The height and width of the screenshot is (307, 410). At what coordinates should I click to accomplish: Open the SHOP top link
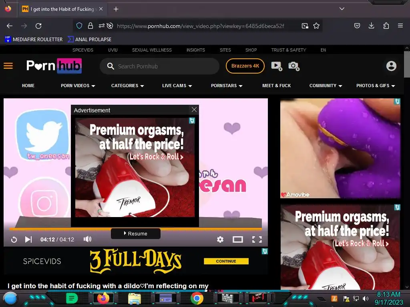tap(251, 50)
